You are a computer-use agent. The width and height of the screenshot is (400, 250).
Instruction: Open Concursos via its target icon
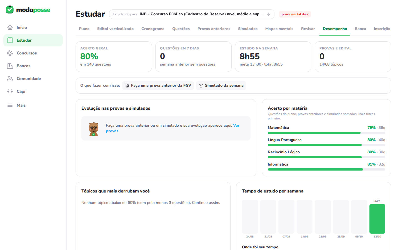10,53
